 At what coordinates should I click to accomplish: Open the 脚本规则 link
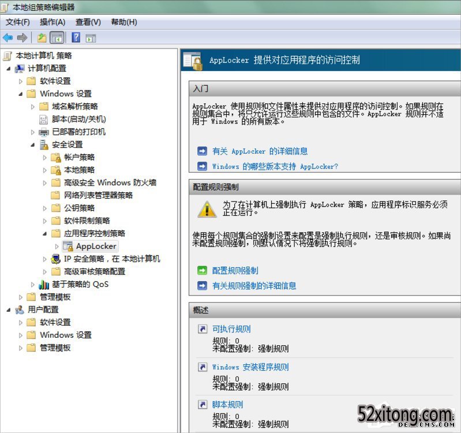point(227,405)
